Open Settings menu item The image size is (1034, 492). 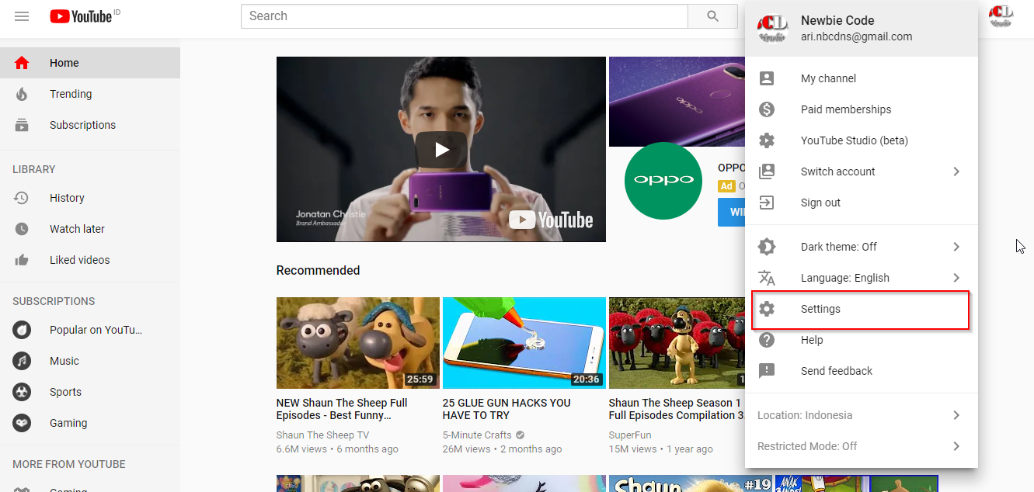click(862, 309)
